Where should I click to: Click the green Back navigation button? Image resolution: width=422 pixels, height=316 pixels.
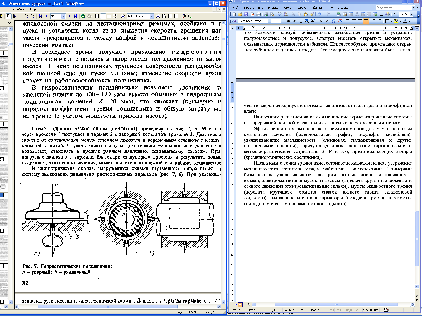(83, 16)
